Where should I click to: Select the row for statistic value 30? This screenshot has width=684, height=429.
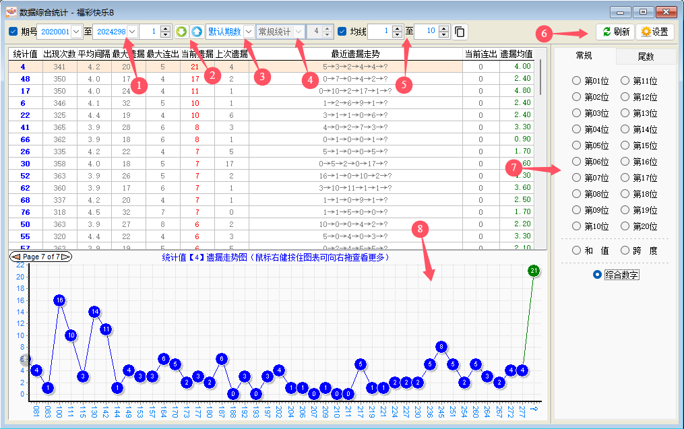tap(272, 164)
